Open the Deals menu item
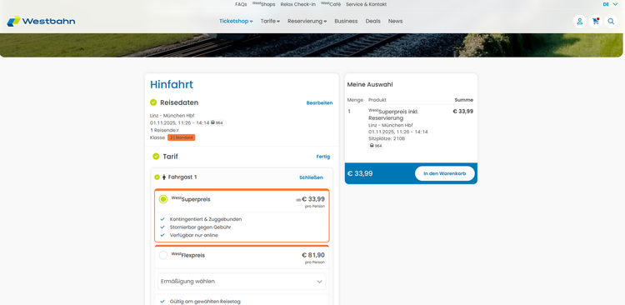625x305 pixels. 372,21
